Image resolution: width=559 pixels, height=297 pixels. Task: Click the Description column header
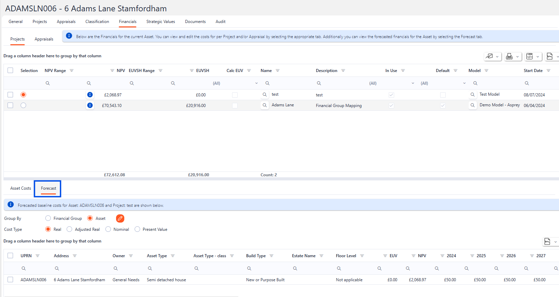tap(326, 71)
